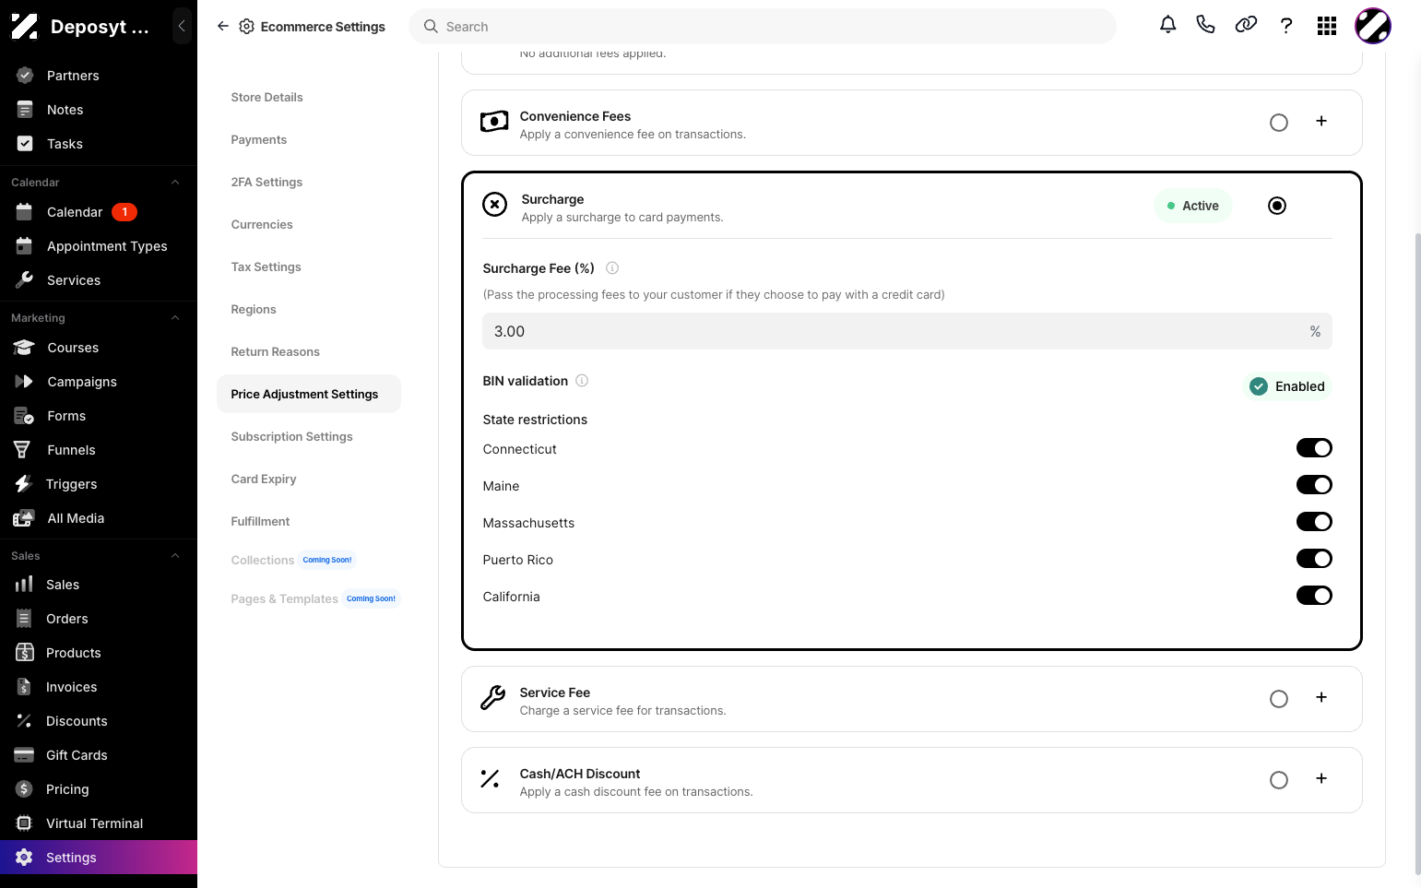Image resolution: width=1421 pixels, height=888 pixels.
Task: Toggle the Puerto Rico state restriction
Action: [1314, 559]
